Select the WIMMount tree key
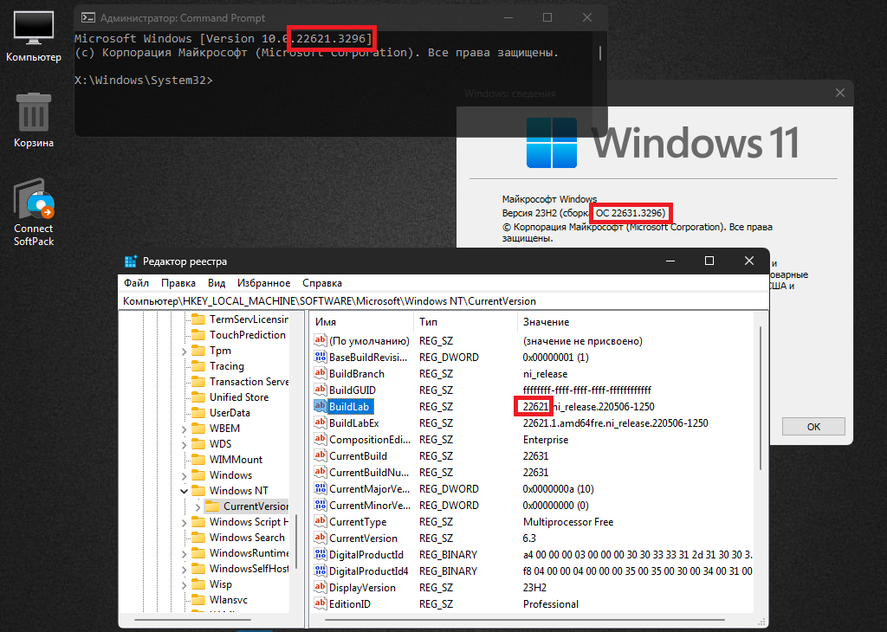 tap(236, 460)
